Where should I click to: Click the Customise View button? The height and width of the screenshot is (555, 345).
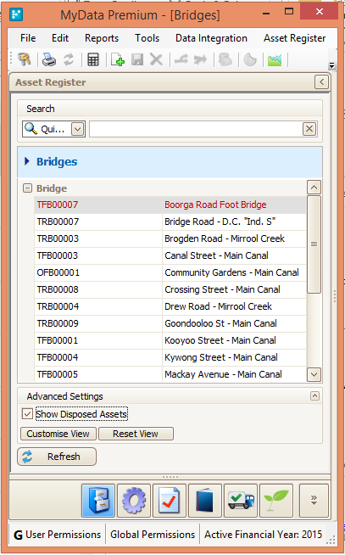click(58, 434)
